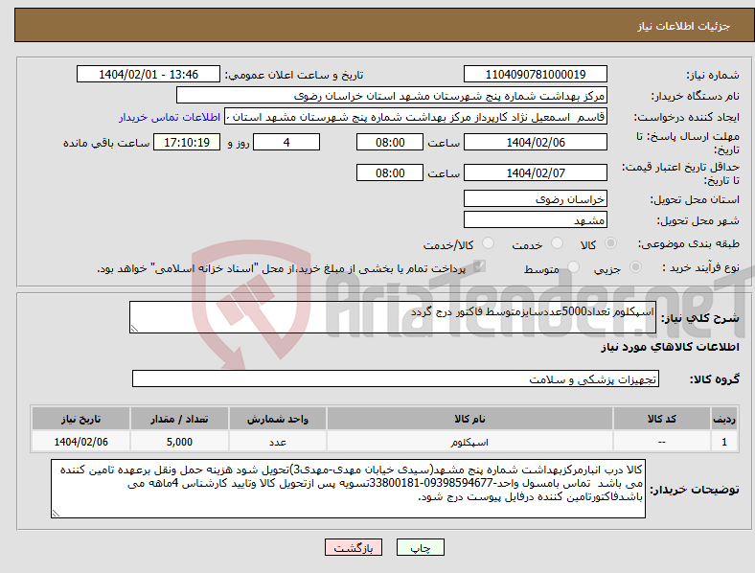Click the response deadline date 1404/02/06 field
The height and width of the screenshot is (573, 755).
tap(535, 142)
